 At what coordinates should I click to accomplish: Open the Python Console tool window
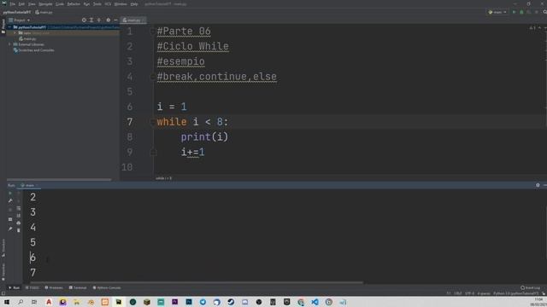(107, 288)
